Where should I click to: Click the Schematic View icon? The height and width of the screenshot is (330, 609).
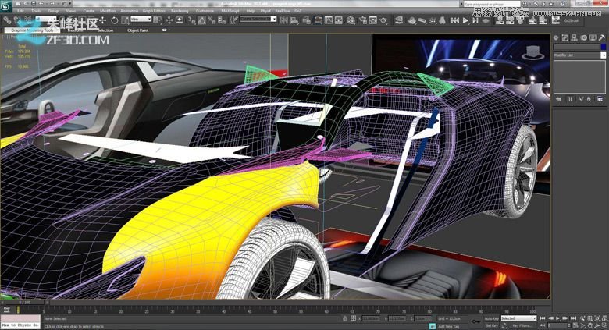click(339, 20)
